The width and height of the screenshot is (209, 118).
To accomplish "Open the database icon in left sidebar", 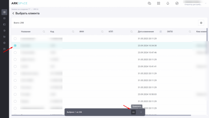I will (4, 18).
